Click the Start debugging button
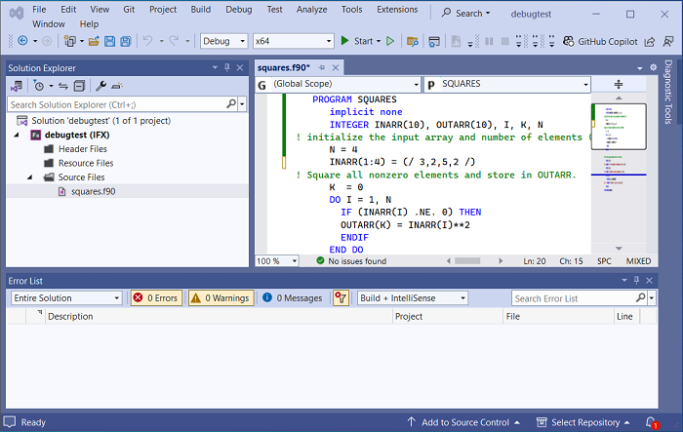 point(356,41)
